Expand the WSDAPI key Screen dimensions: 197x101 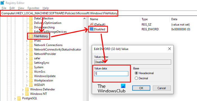[x=27, y=85]
